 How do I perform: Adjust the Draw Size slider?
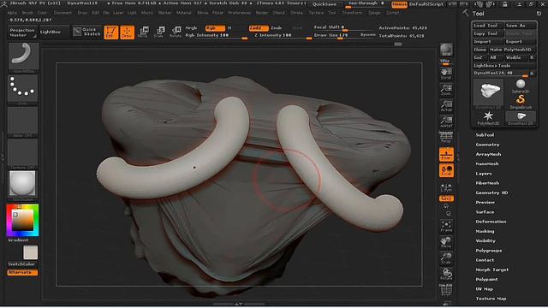[337, 36]
